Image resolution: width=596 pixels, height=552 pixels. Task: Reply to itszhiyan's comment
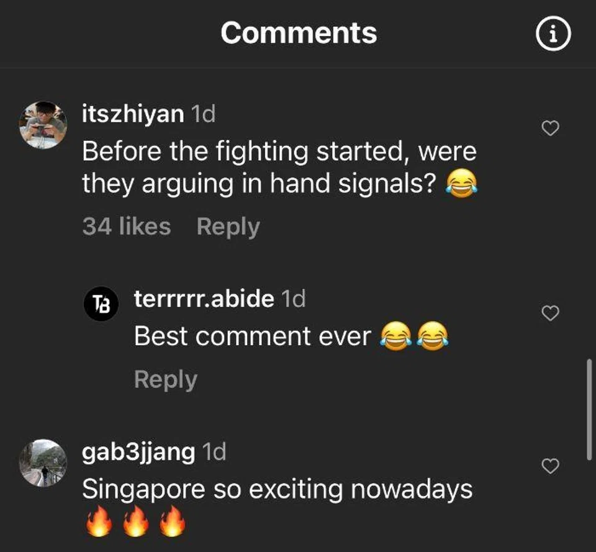228,227
